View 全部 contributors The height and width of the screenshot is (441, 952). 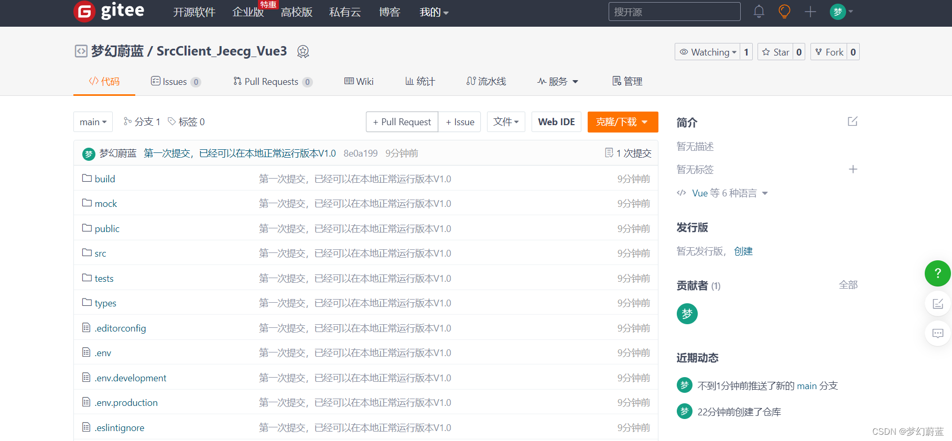848,285
